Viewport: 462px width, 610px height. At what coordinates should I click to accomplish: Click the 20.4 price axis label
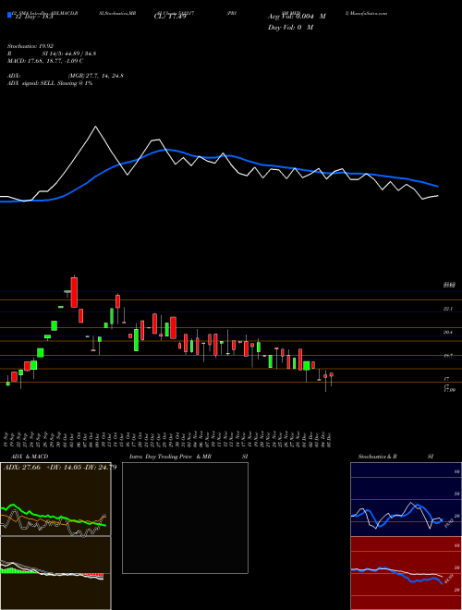[x=447, y=332]
